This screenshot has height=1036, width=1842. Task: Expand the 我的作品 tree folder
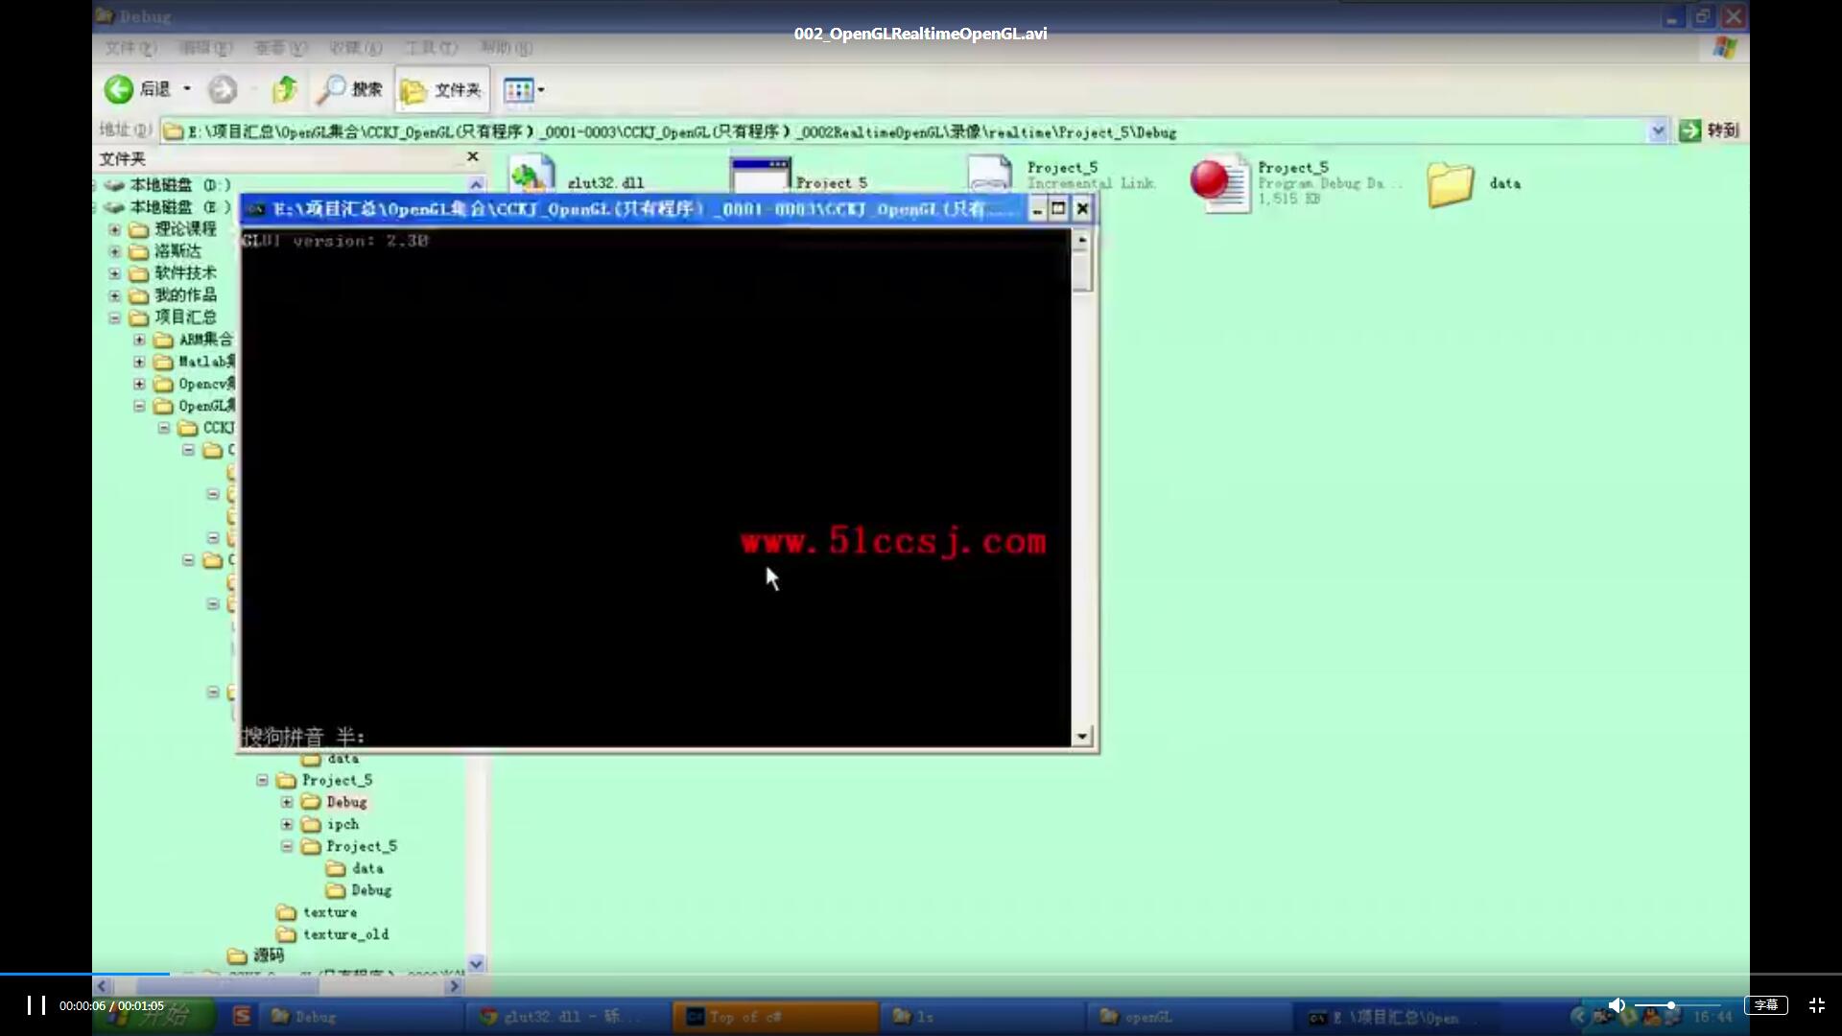114,295
